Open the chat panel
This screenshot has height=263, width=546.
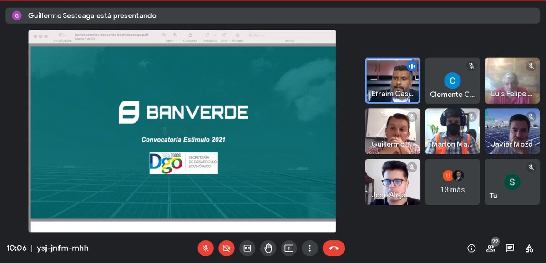tap(510, 248)
